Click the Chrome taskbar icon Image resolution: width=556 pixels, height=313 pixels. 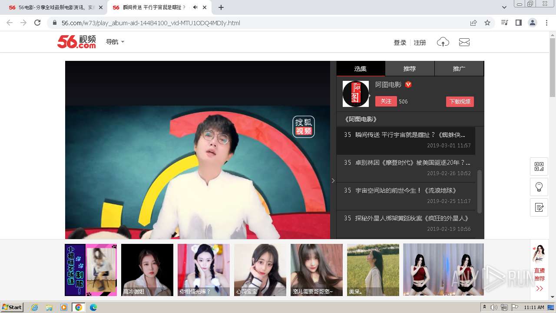pos(78,307)
